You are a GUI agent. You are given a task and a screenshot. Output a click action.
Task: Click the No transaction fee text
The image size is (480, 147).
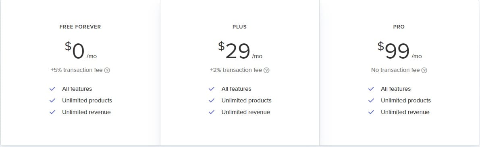pyautogui.click(x=395, y=70)
